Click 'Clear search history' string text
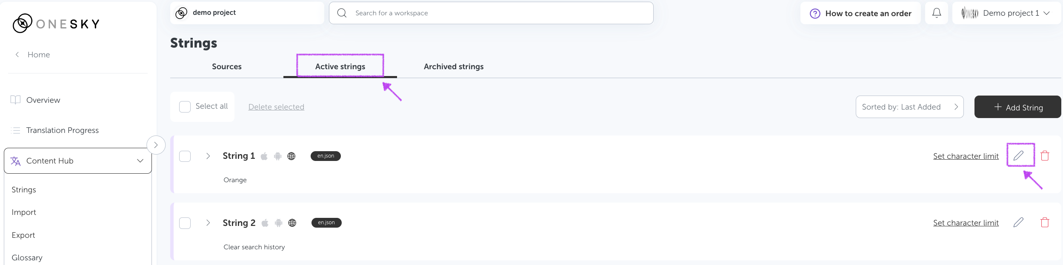Image resolution: width=1063 pixels, height=265 pixels. point(254,247)
